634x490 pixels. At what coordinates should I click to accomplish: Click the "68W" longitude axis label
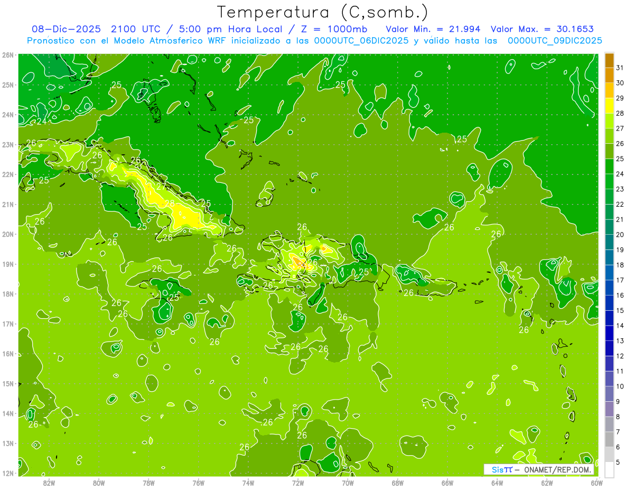tap(398, 483)
